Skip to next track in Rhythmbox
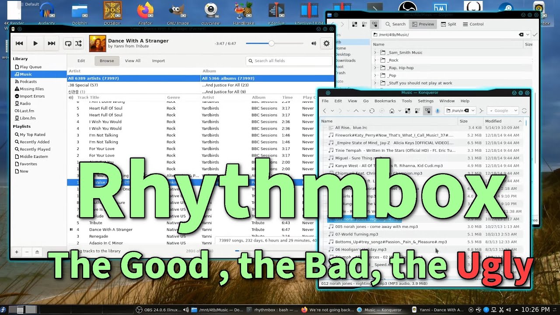 tap(52, 43)
